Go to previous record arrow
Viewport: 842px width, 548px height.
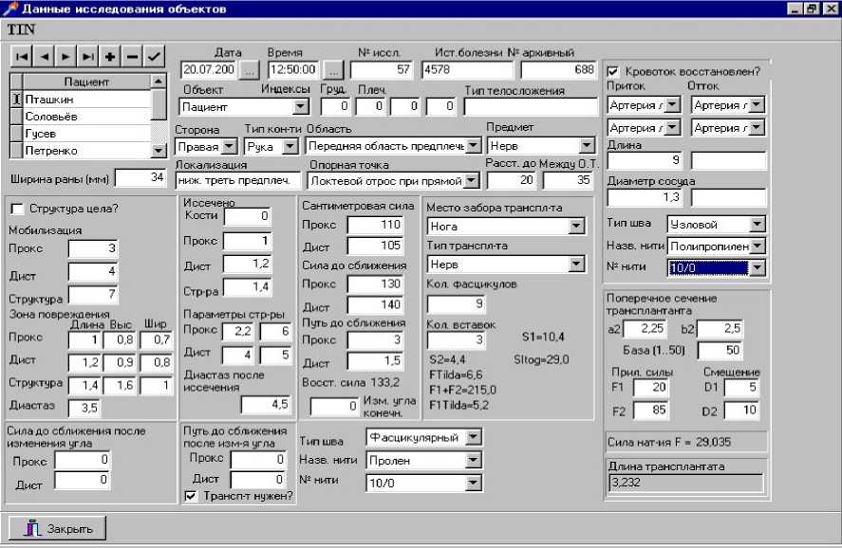[x=44, y=56]
